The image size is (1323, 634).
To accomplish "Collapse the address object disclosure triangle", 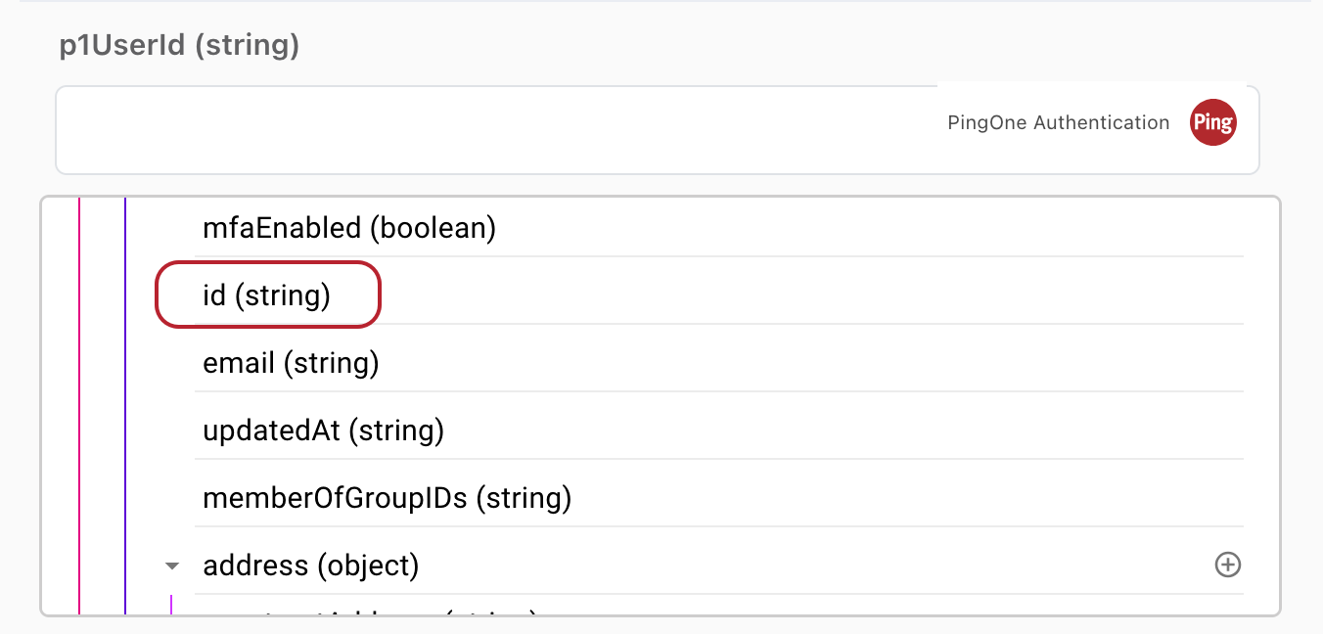I will (172, 566).
